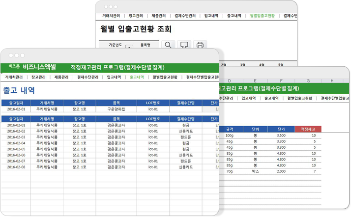Click 핸드폰 in the 2016-02-07 row
The height and width of the screenshot is (217, 351).
(x=186, y=161)
